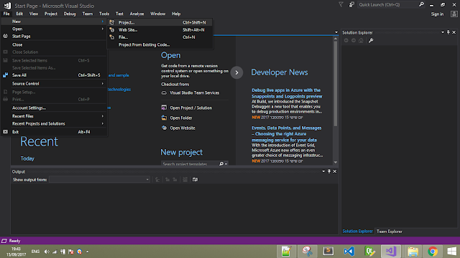Click the volume icon in system tray

tap(47, 252)
